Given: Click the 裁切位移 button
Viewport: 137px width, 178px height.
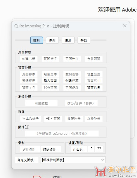Looking at the screenshot, I should pyautogui.click(x=72, y=74).
